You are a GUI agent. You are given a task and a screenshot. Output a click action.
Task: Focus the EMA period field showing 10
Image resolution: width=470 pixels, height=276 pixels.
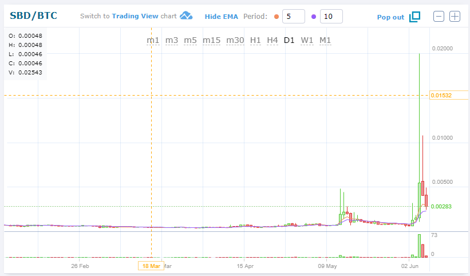pos(331,17)
